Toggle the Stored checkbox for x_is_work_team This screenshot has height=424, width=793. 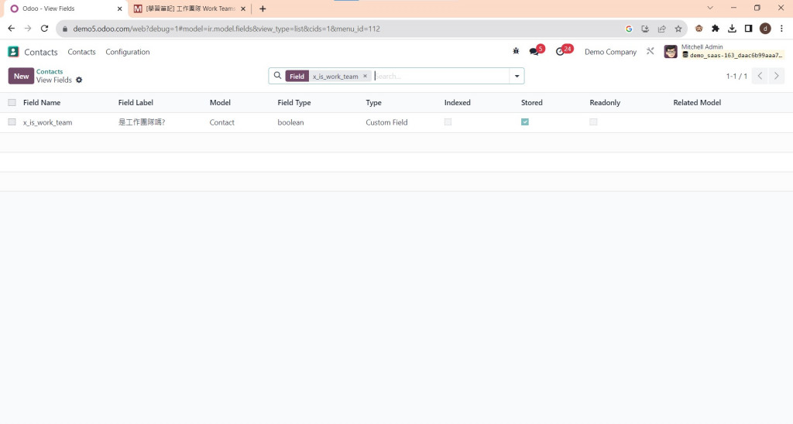tap(525, 121)
